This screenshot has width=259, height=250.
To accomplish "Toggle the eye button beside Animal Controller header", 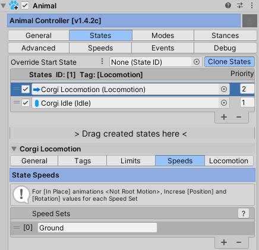I will pyautogui.click(x=249, y=21).
